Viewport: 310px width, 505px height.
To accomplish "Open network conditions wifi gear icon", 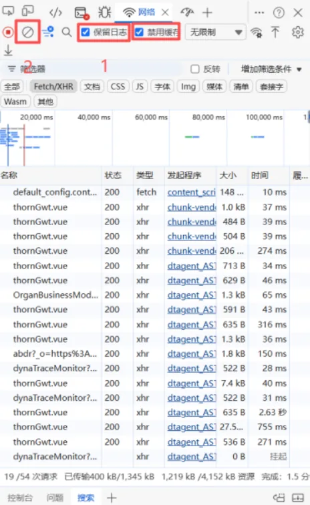I will [257, 32].
